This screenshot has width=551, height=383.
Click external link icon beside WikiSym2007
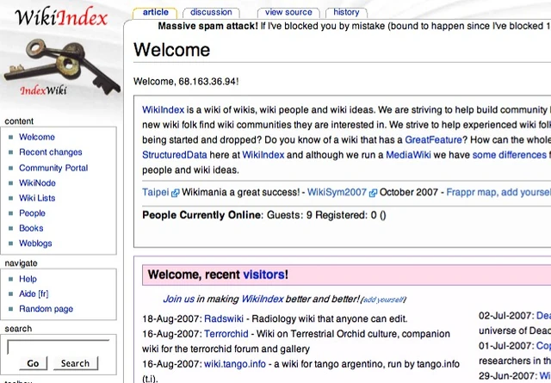click(373, 193)
